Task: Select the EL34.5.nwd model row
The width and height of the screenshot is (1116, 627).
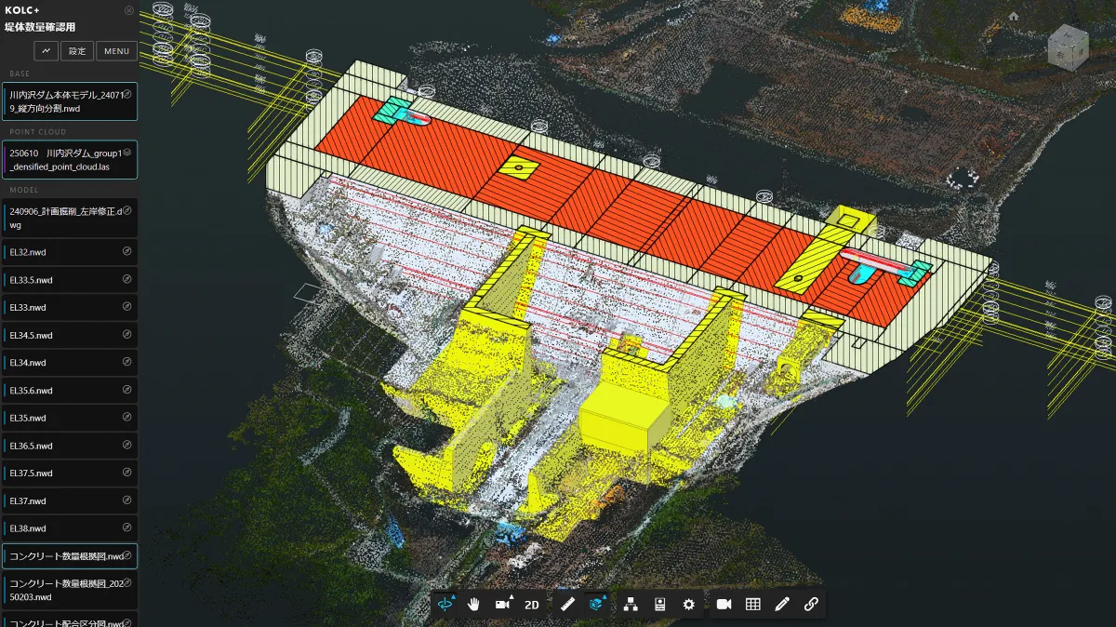Action: 70,335
